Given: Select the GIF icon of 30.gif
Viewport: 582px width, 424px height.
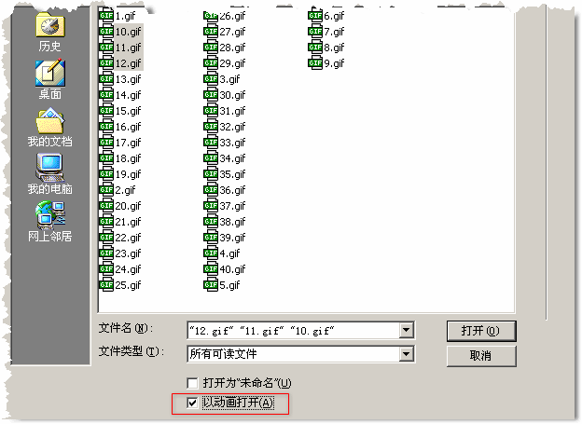Looking at the screenshot, I should click(x=211, y=95).
